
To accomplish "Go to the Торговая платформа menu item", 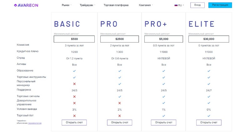I will pyautogui.click(x=116, y=5).
